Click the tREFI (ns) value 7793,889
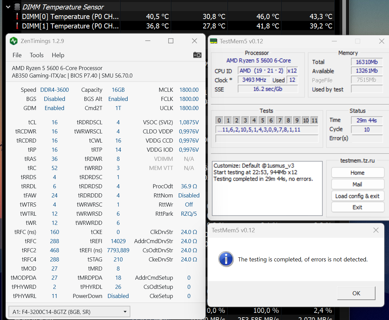Viewport: 389px width, 320px height. point(118,250)
